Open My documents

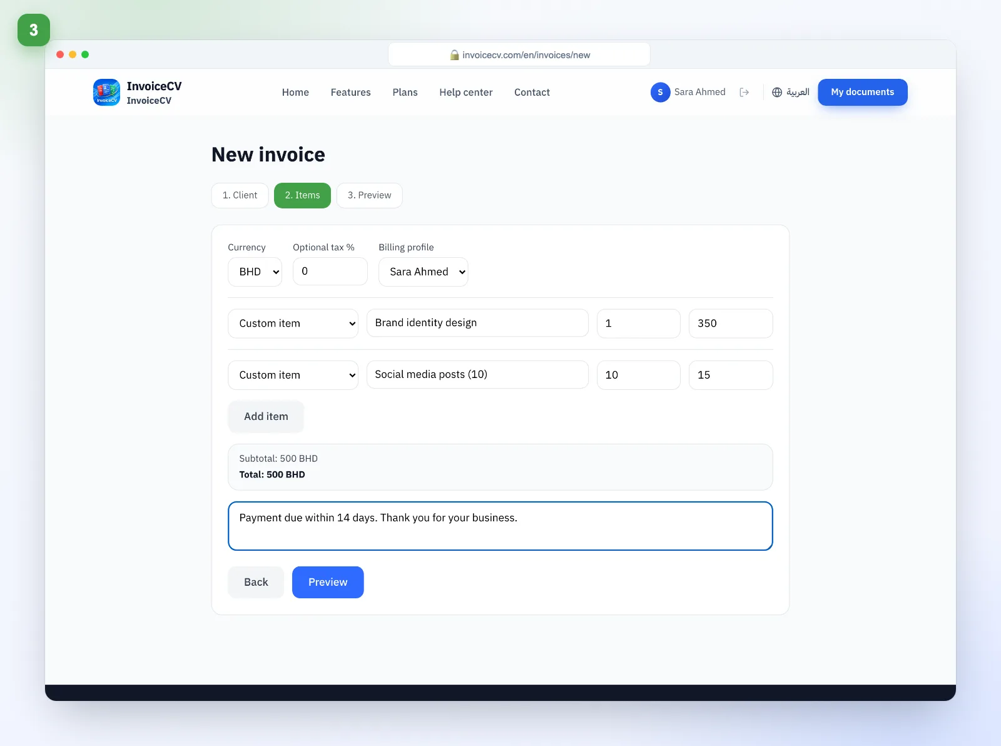tap(862, 92)
